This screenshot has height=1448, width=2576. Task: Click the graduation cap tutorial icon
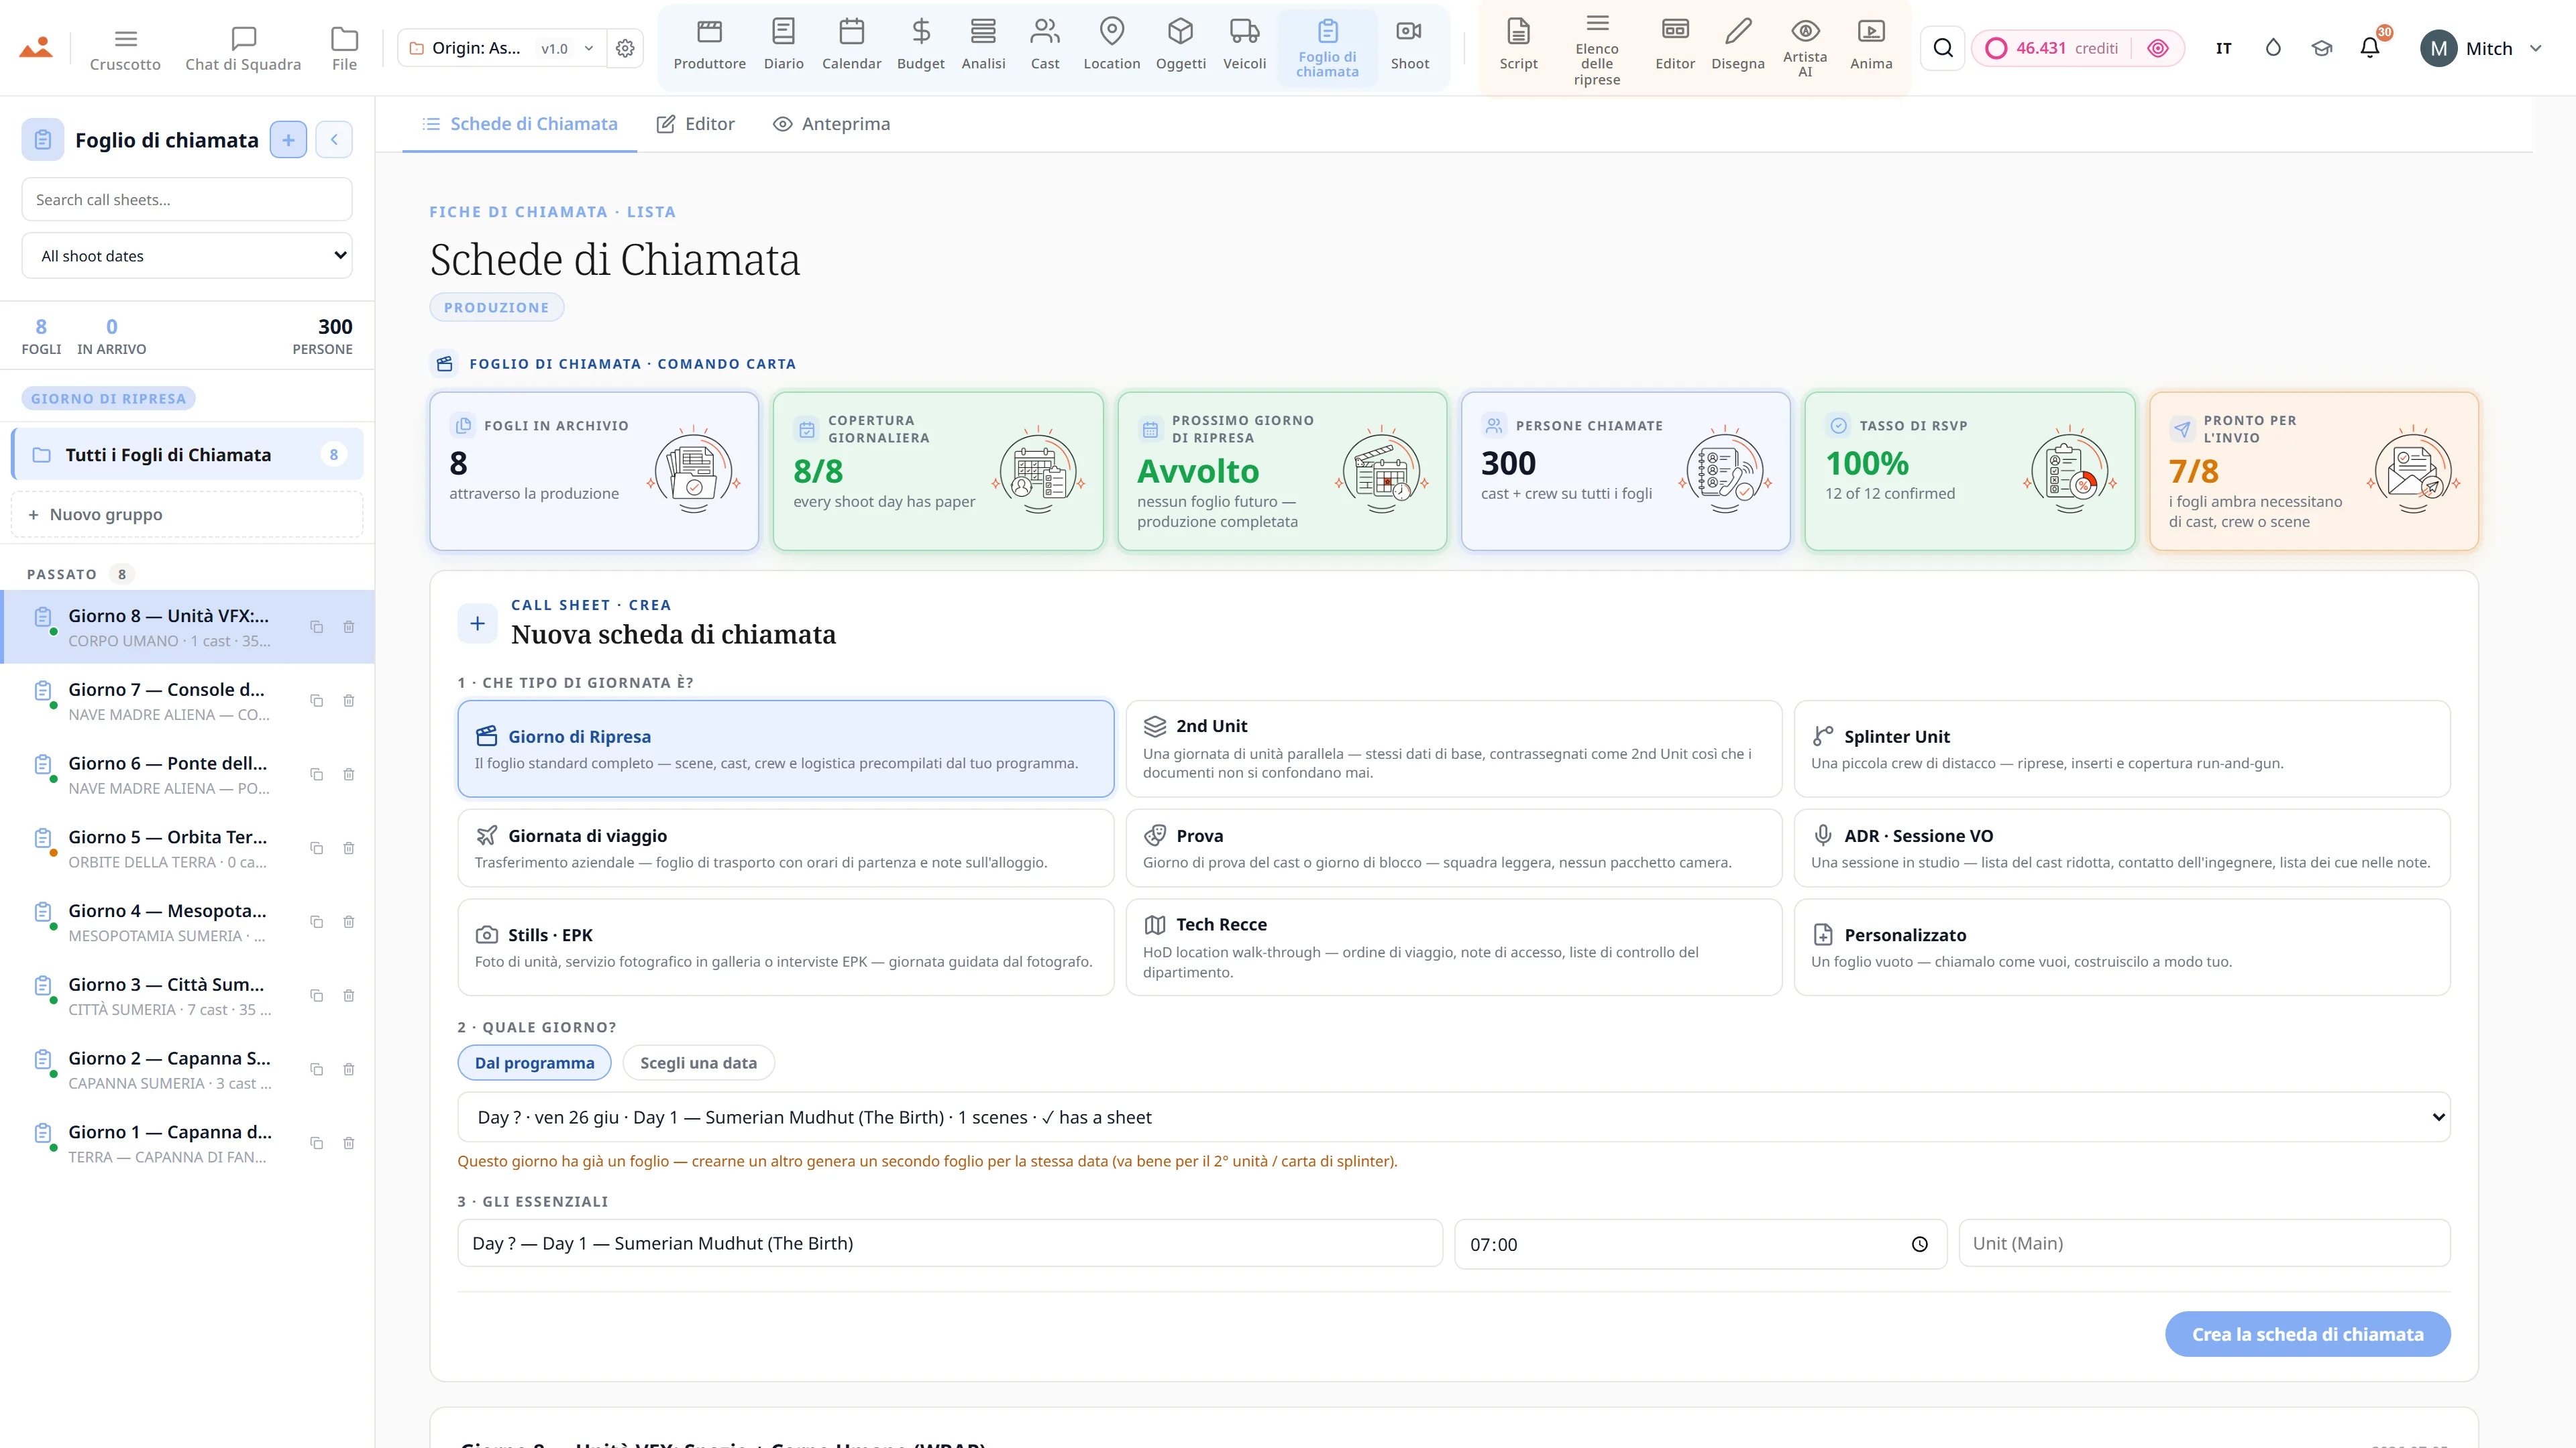point(2321,48)
